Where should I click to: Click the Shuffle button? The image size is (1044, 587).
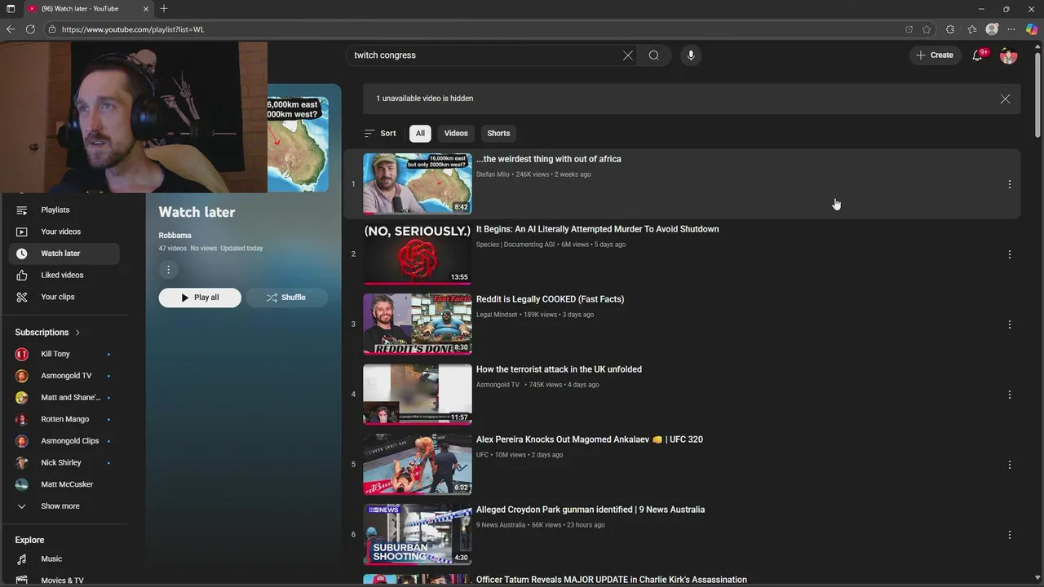tap(286, 298)
